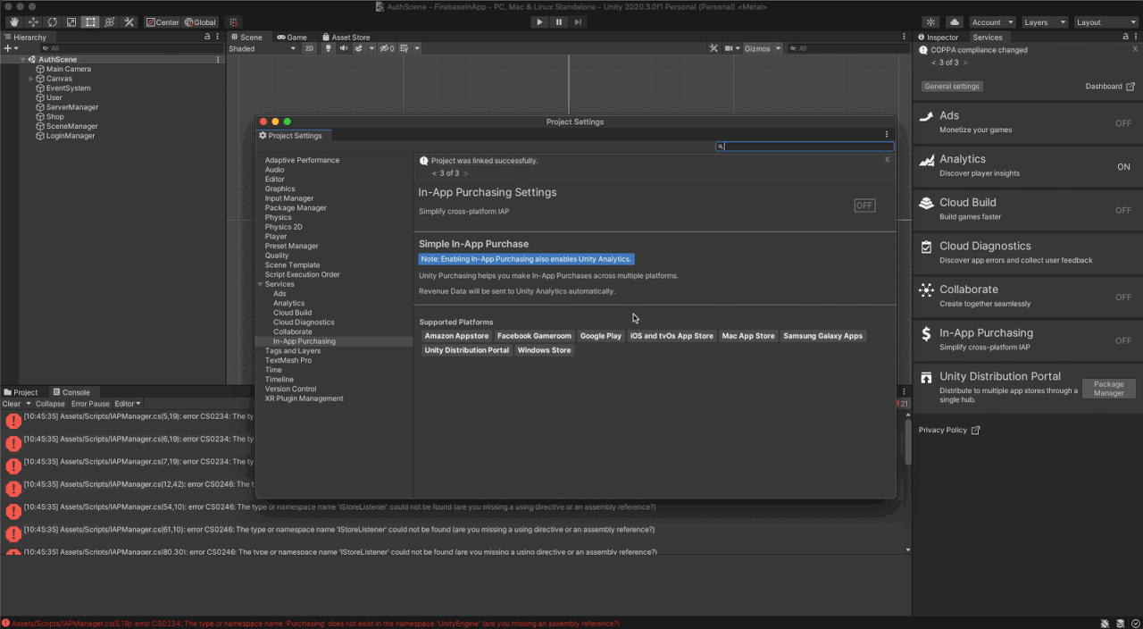The width and height of the screenshot is (1143, 629).
Task: Open the Gizmos dropdown arrow
Action: pos(778,48)
